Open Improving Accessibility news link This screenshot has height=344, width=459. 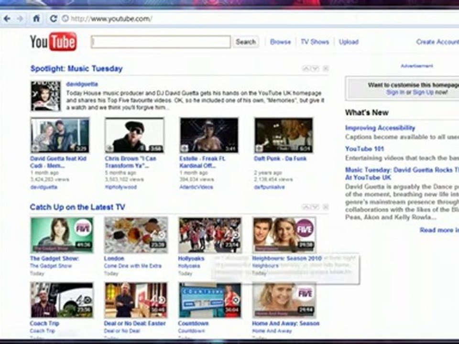coord(380,128)
